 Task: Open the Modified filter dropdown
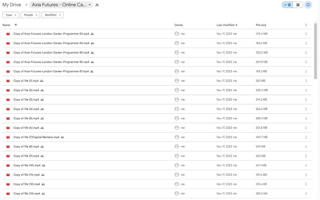pos(53,15)
